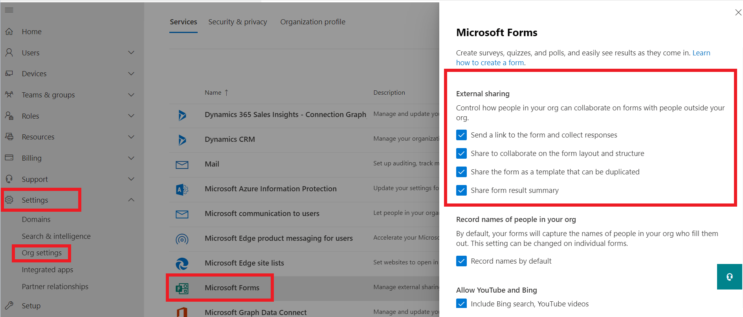Screen dimensions: 743x317
Task: Collapse the Settings section chevron
Action: click(131, 200)
